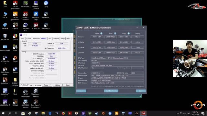The height and width of the screenshot is (116, 207).
Task: Select the Firefox desktop icon
Action: point(15,37)
